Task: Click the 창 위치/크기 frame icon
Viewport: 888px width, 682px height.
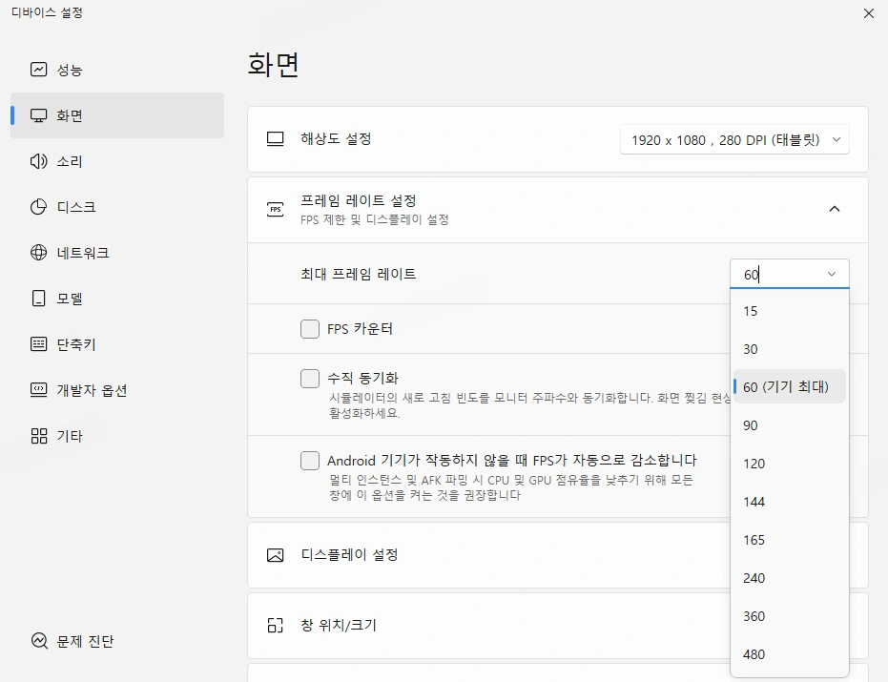Action: tap(276, 626)
